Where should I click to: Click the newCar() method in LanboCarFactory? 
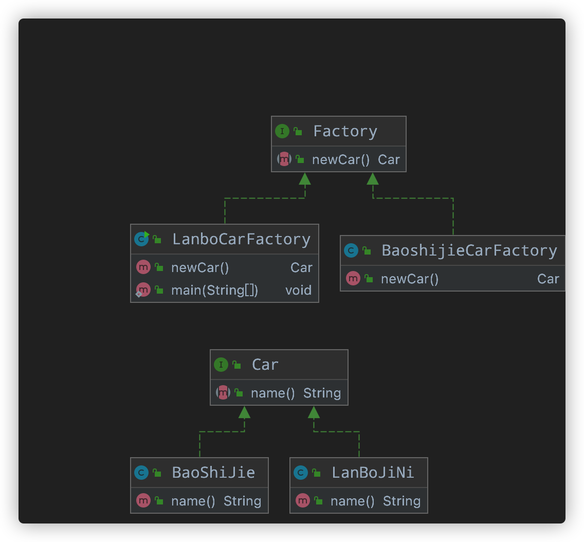click(200, 267)
